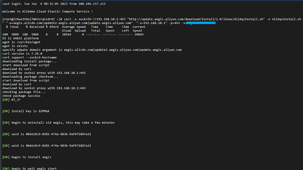The width and height of the screenshot is (303, 170).
Task: Click the "checking package file..." line
Action: (24, 92)
